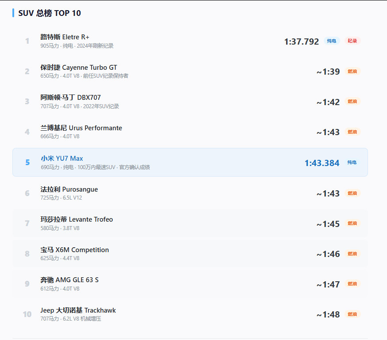This screenshot has width=387, height=340.
Task: Click the 燃油 badge on the Levante Trofeo row
Action: [x=352, y=223]
